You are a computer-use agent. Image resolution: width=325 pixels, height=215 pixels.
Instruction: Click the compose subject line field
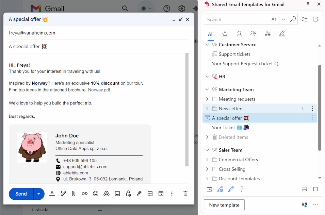click(99, 47)
